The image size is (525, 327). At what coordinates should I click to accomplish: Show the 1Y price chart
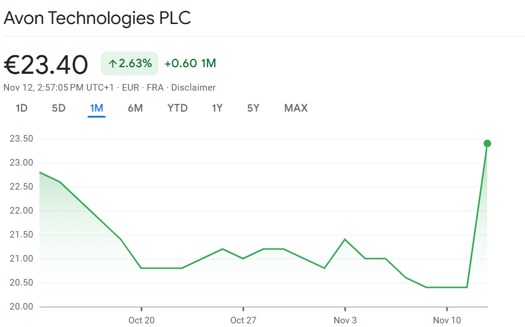tap(217, 108)
